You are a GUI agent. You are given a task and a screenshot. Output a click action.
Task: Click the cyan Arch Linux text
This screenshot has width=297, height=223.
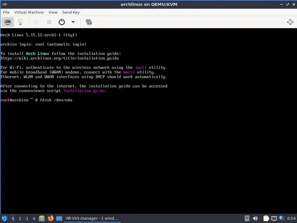[x=37, y=53]
